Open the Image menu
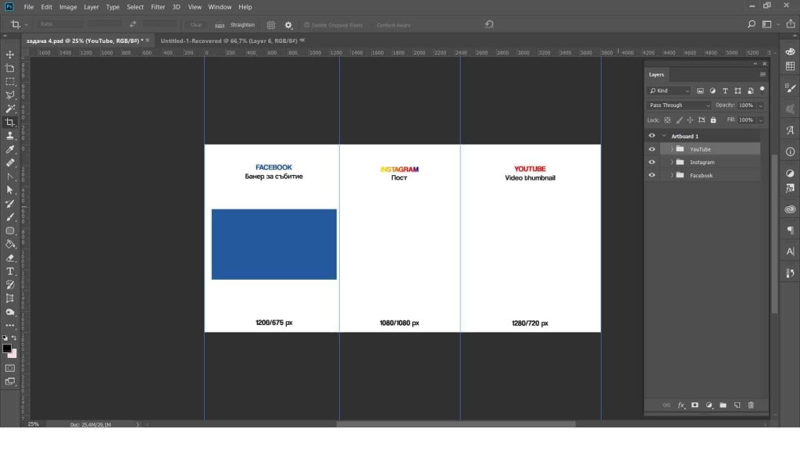Viewport: 800px width, 450px height. [x=68, y=7]
